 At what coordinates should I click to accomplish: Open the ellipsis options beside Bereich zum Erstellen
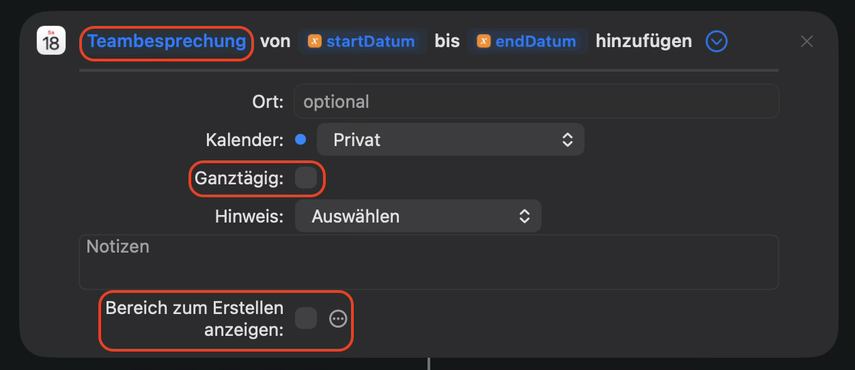click(338, 319)
